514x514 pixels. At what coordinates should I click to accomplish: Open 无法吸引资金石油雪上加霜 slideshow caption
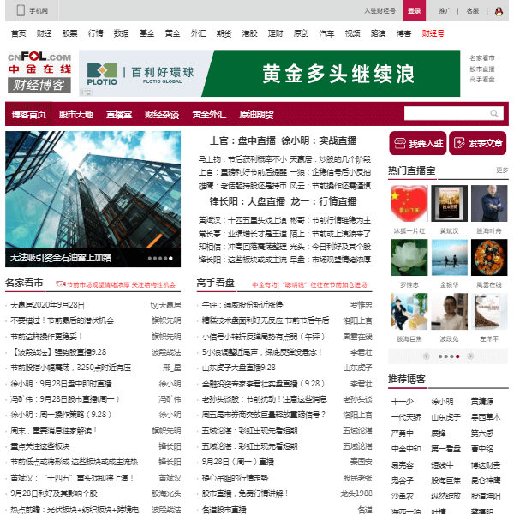[x=61, y=258]
